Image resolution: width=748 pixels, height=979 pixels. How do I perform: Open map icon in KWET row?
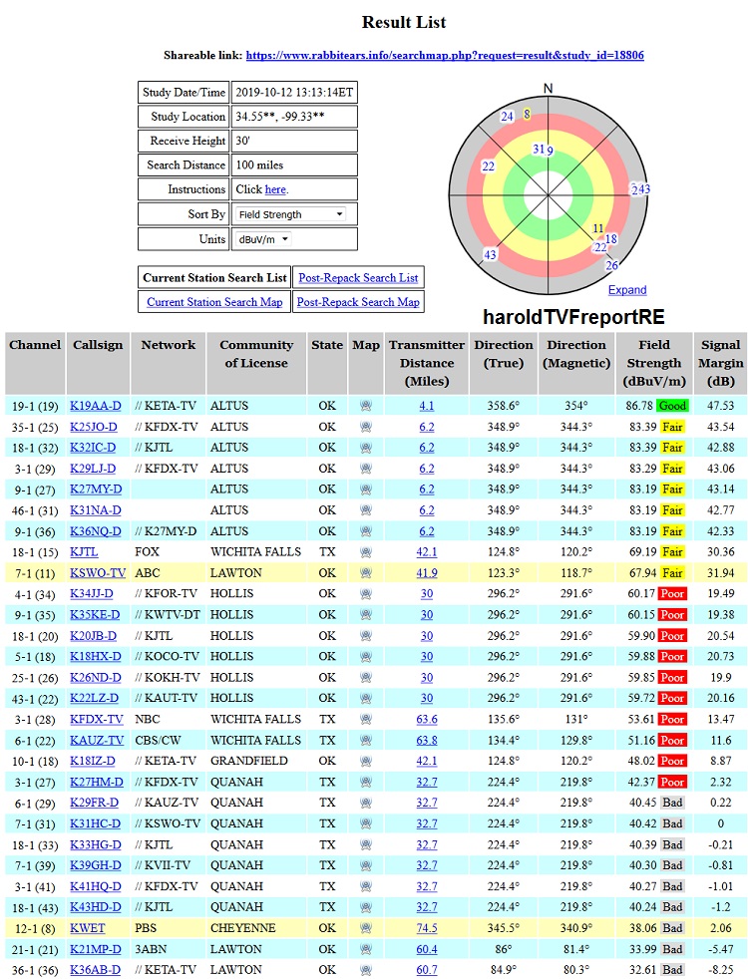[366, 928]
